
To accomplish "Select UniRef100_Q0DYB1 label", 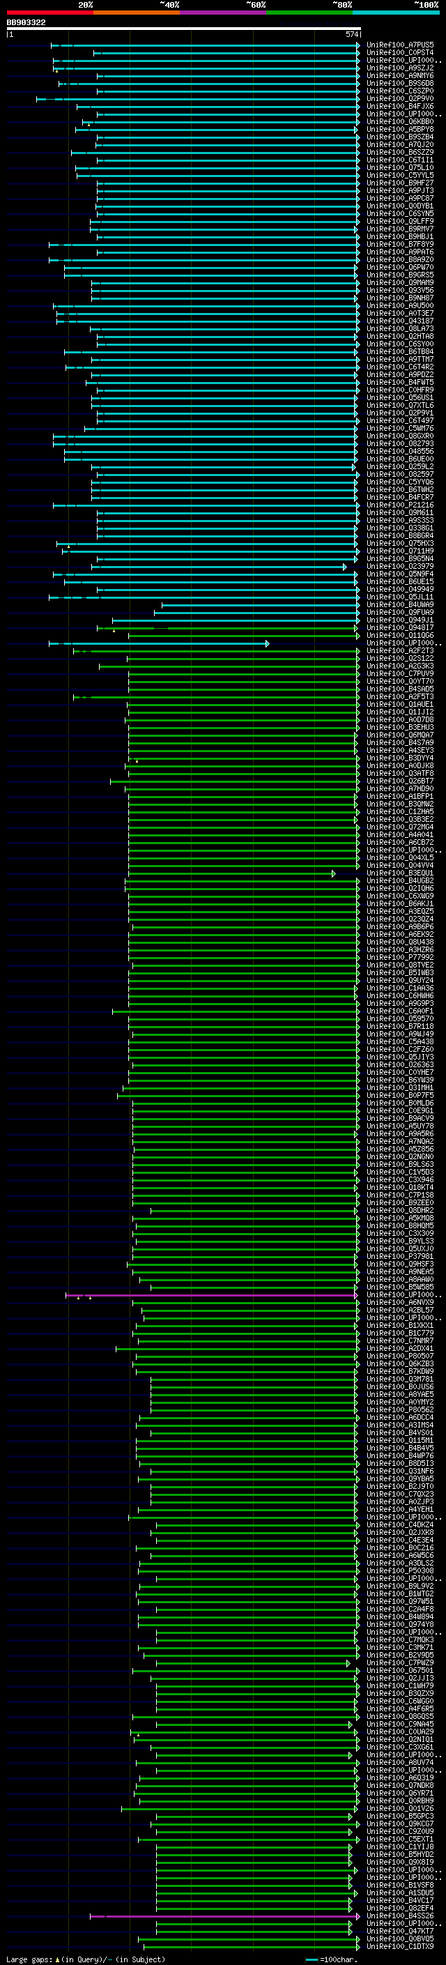I will [400, 206].
